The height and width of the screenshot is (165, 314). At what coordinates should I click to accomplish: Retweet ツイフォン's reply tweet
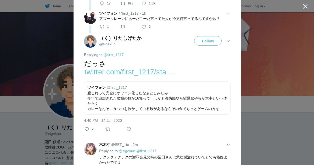(x=123, y=27)
